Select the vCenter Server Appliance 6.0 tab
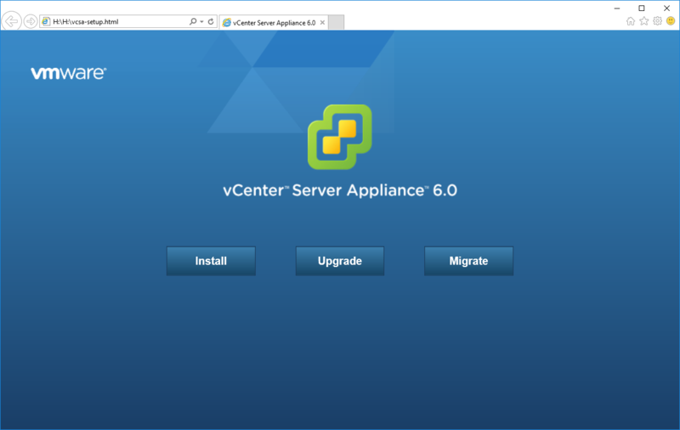The height and width of the screenshot is (430, 680). point(273,23)
